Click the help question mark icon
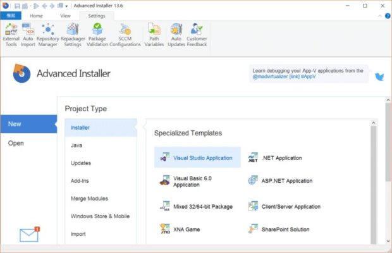392x253 pixels. point(388,16)
